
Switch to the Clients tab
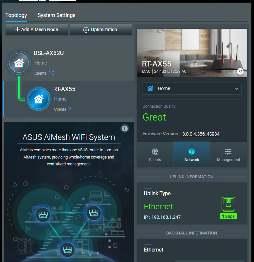155,155
